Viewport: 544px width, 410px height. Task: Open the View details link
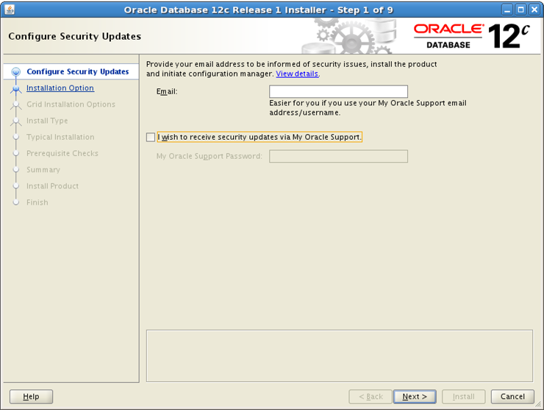coord(297,74)
